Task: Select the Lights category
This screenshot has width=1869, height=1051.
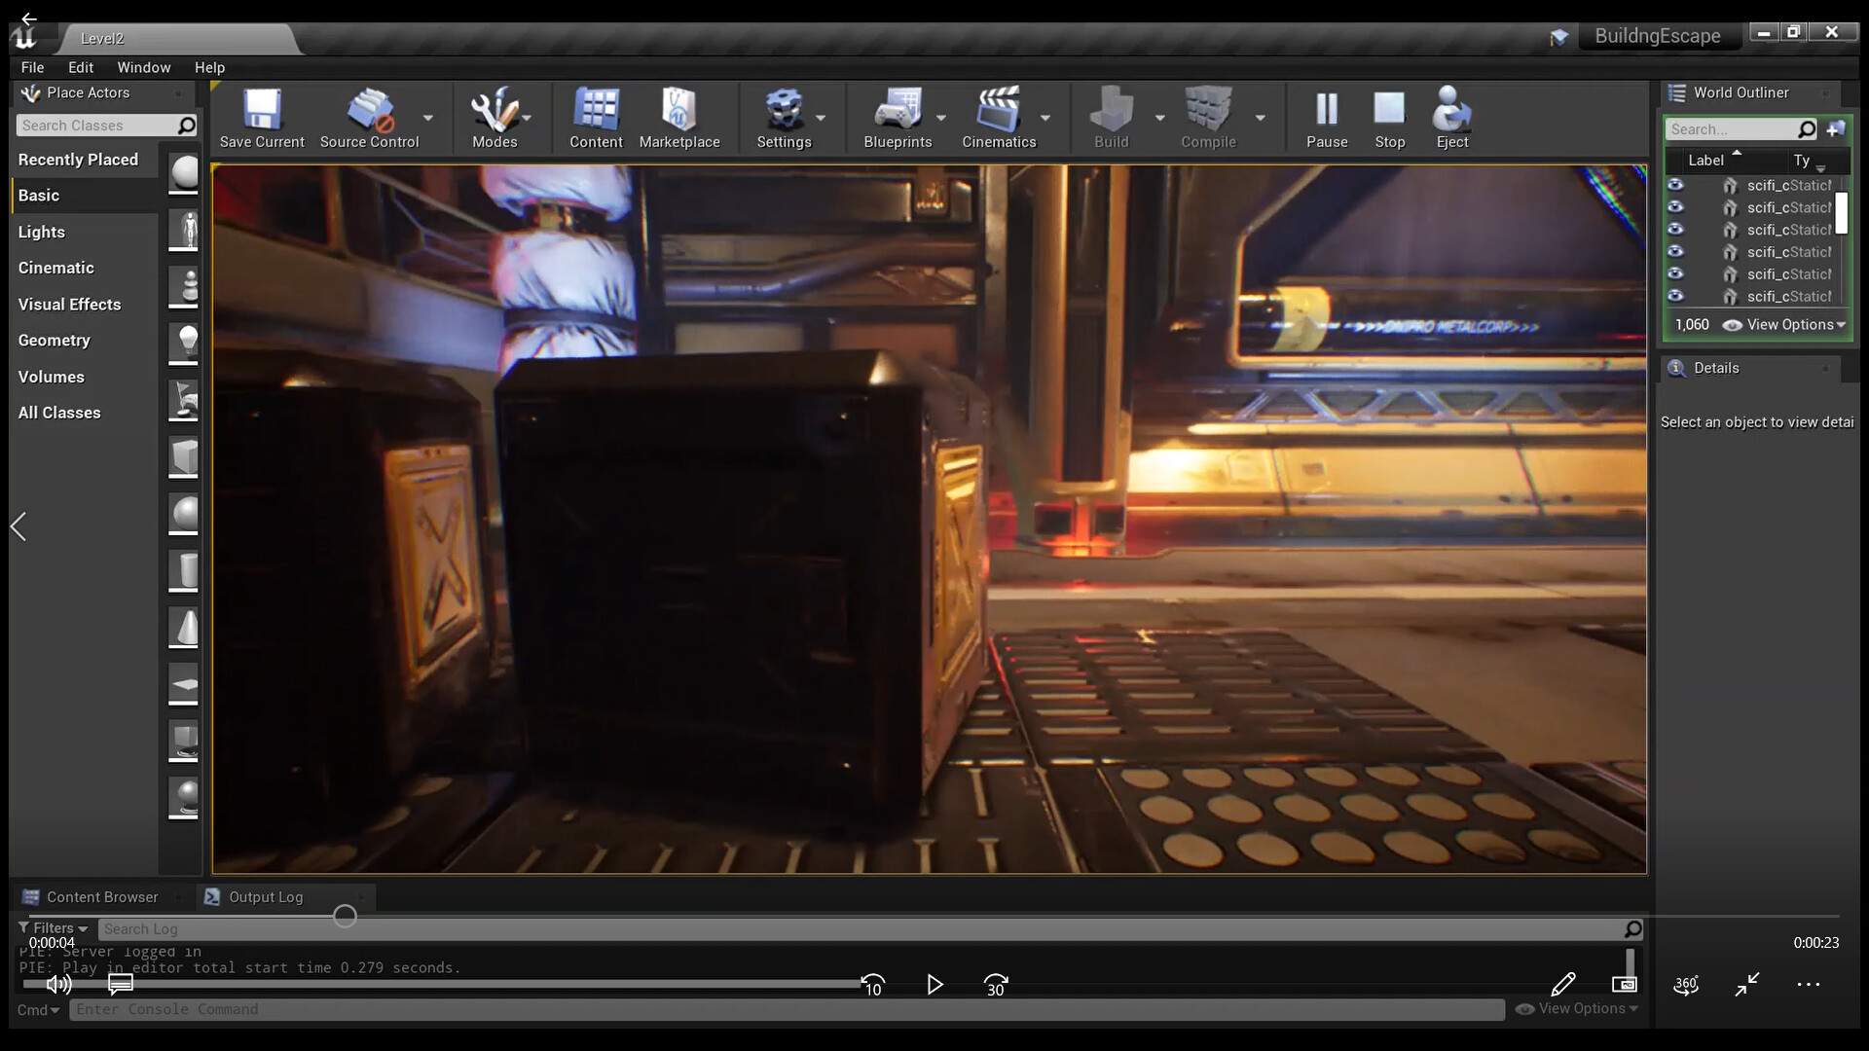Action: pyautogui.click(x=42, y=232)
